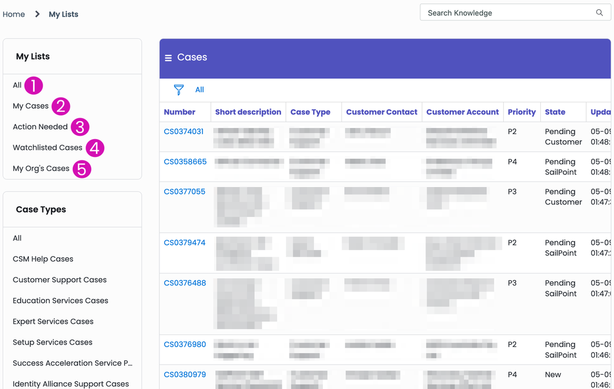
Task: Choose Education Services Cases type
Action: 60,301
